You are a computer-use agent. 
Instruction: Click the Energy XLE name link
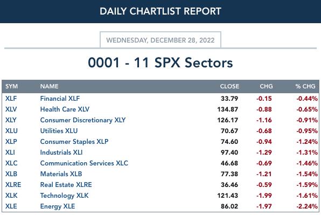pos(58,206)
